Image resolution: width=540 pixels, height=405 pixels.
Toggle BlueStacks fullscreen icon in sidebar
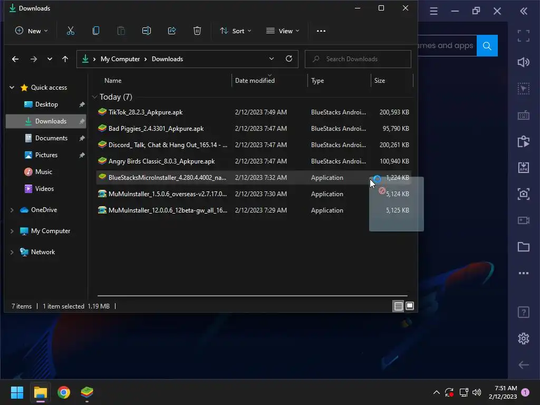[524, 36]
